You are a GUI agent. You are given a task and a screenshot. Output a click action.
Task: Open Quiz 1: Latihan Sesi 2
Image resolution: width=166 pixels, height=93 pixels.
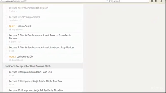(20, 26)
